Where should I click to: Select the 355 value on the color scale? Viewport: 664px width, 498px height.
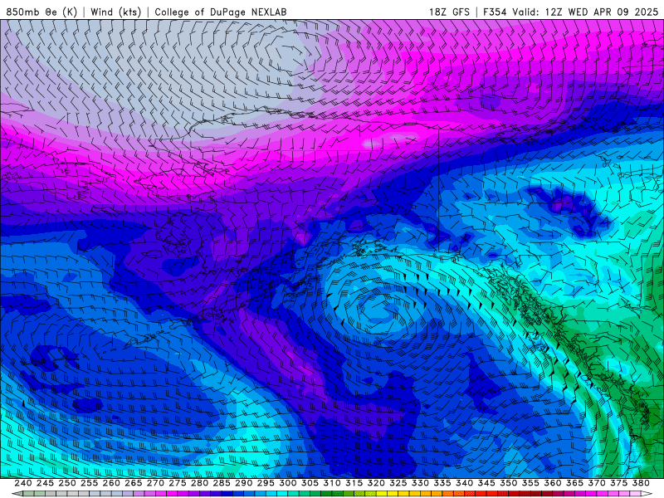pyautogui.click(x=530, y=483)
